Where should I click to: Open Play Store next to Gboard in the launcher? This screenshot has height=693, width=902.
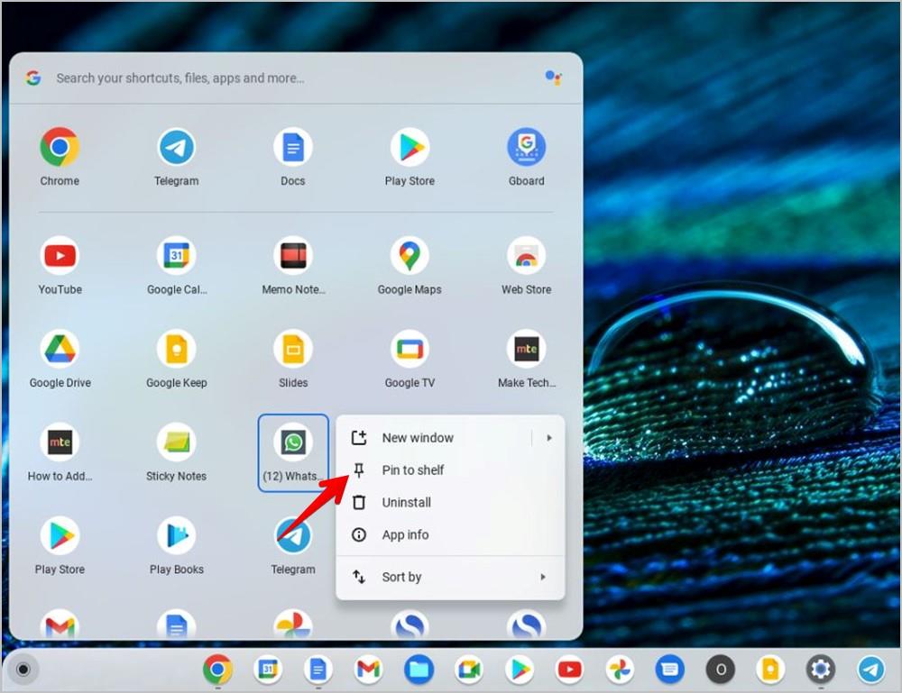410,147
